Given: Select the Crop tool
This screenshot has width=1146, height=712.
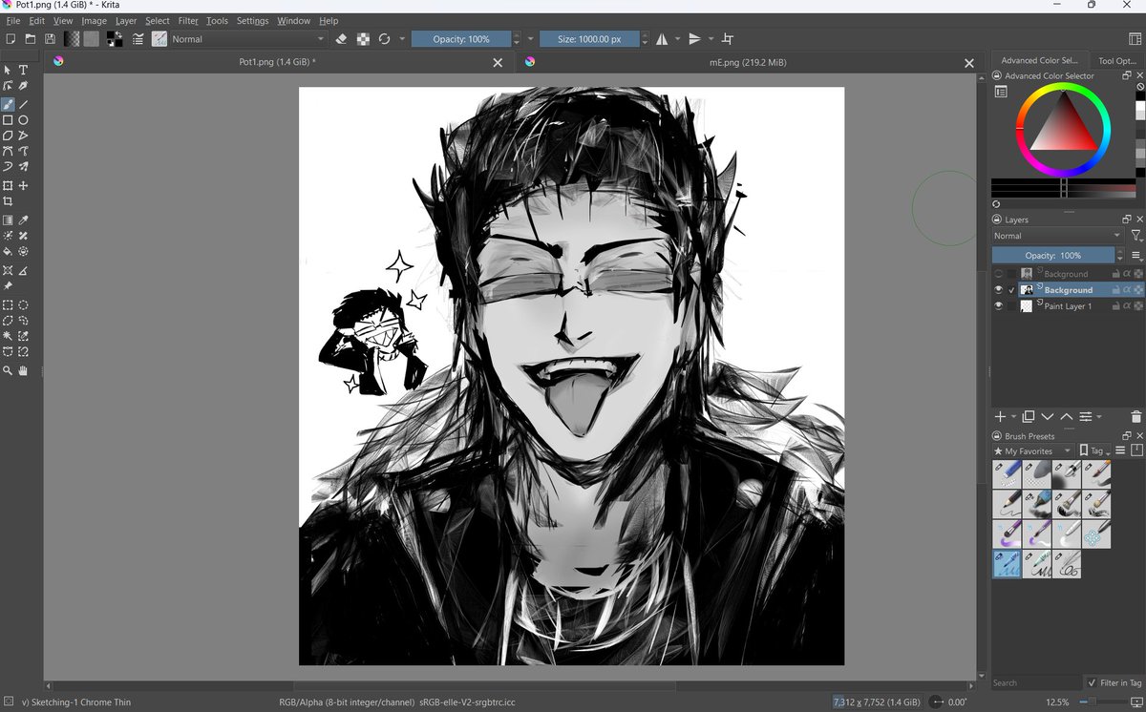Looking at the screenshot, I should coord(8,202).
